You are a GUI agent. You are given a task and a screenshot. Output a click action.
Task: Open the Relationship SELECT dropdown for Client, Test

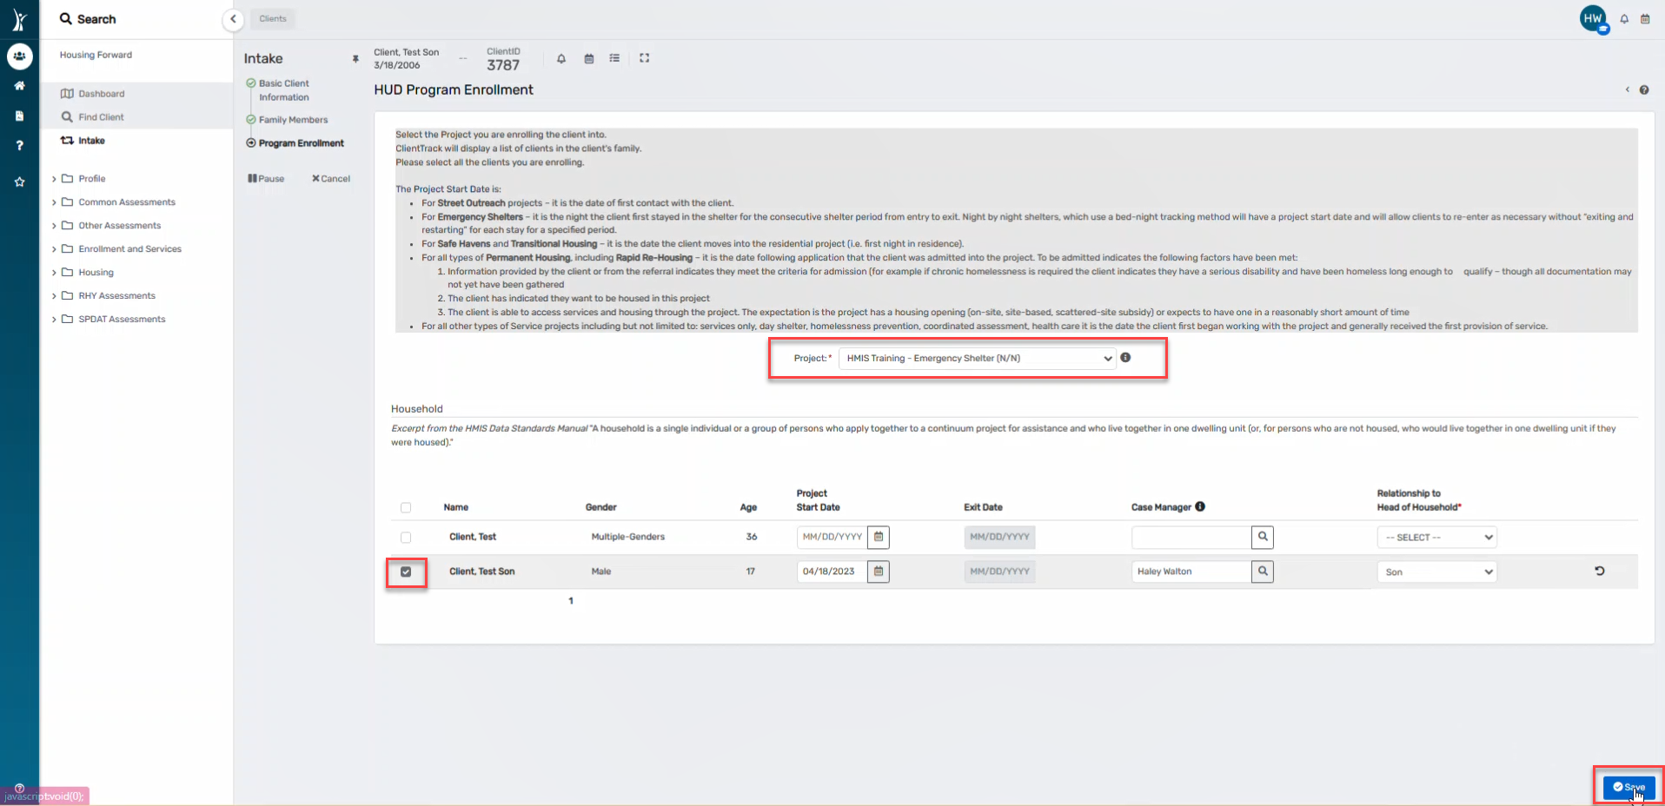coord(1436,537)
